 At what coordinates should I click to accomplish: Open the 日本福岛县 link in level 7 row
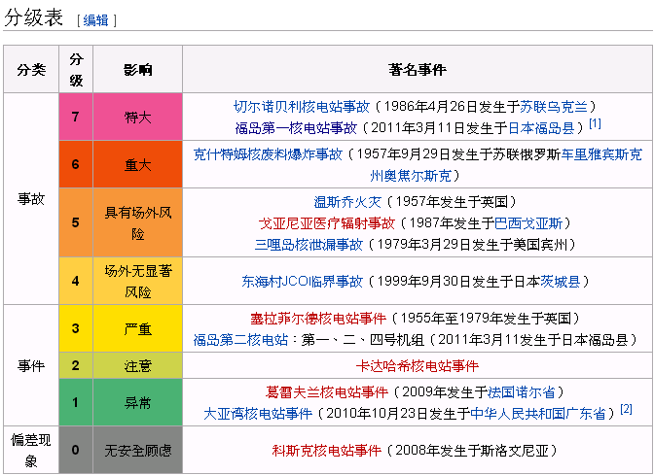pos(541,128)
